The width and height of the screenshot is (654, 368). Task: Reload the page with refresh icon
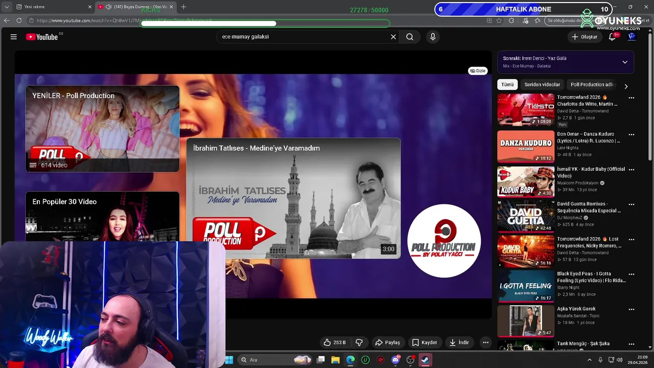click(19, 20)
